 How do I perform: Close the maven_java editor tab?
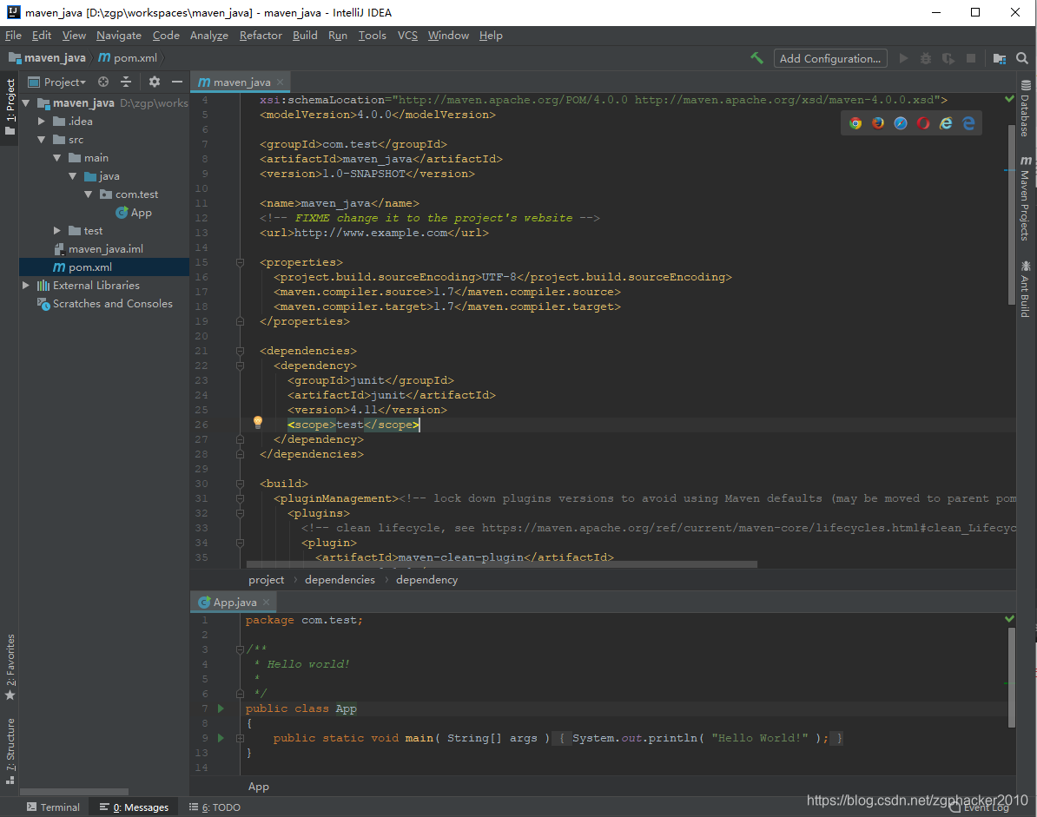(281, 82)
